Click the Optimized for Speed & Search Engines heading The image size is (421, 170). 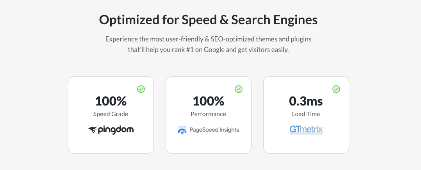tap(209, 20)
